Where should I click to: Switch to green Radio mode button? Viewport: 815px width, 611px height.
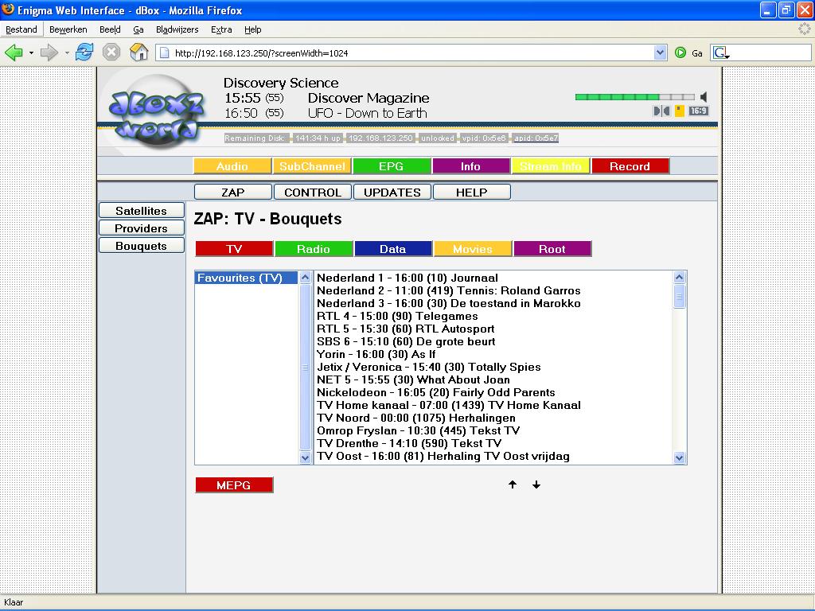[x=314, y=249]
